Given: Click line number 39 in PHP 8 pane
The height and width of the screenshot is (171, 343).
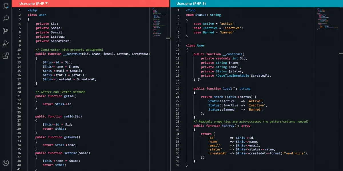Looking at the screenshot, I should (x=178, y=165).
